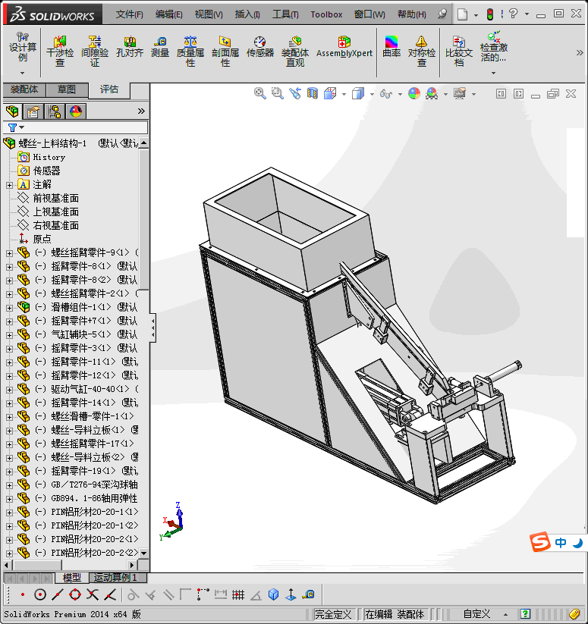
Task: Open the ConfigurationManager tab icon
Action: (54, 111)
